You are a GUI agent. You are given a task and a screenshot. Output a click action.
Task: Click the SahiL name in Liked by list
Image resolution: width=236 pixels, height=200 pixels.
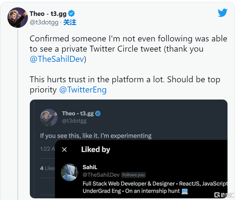tap(90, 167)
